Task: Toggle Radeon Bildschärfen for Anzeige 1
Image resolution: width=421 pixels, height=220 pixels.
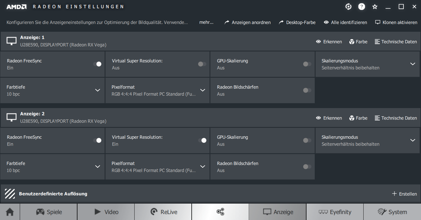Action: (307, 90)
